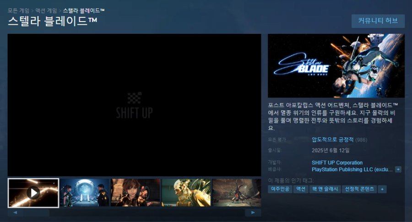The width and height of the screenshot is (412, 222).
Task: Expand publisher list with plus button
Action: (398, 169)
